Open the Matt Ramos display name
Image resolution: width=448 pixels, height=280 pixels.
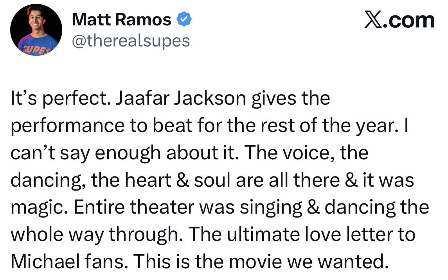[x=121, y=20]
